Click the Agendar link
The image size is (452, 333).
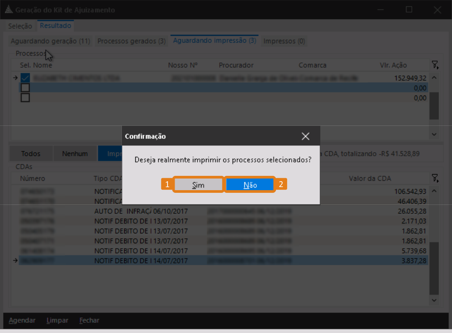[x=22, y=321]
